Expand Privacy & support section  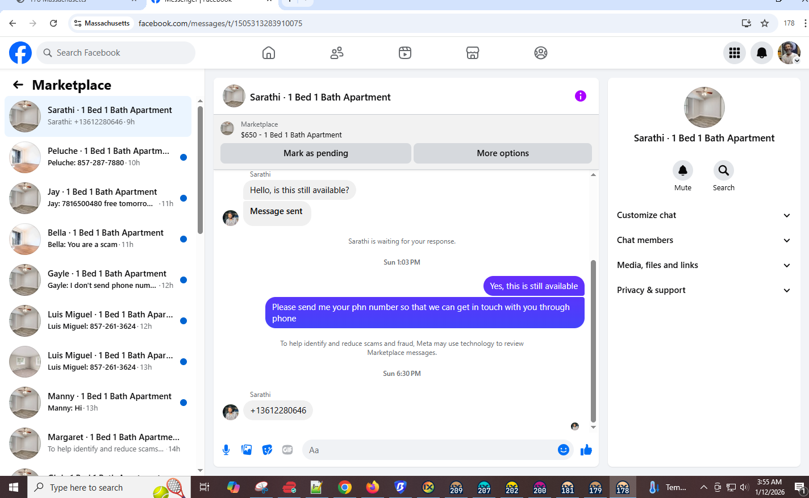(x=704, y=290)
